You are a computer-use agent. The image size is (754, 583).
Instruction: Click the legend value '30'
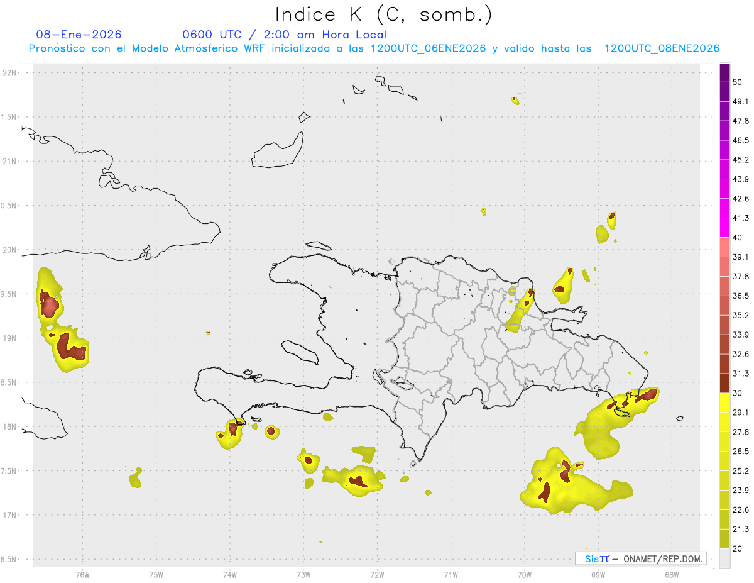[x=738, y=393]
